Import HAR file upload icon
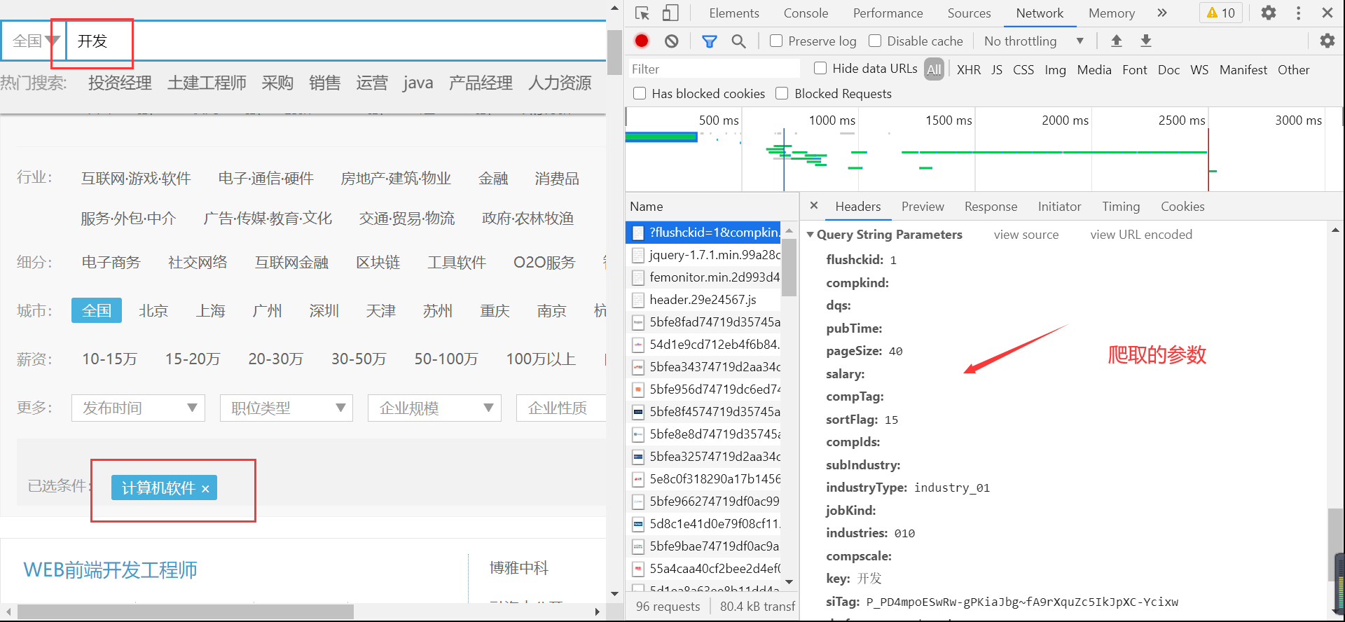The image size is (1345, 622). click(x=1117, y=41)
